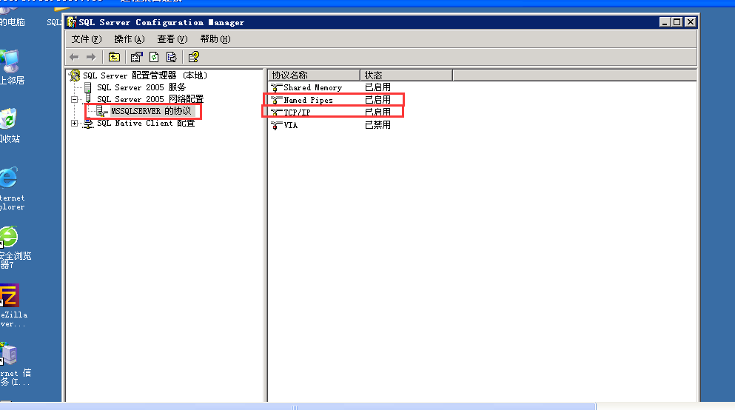Viewport: 735px width, 410px height.
Task: Select the Recycle Bin desktop icon
Action: tap(8, 119)
